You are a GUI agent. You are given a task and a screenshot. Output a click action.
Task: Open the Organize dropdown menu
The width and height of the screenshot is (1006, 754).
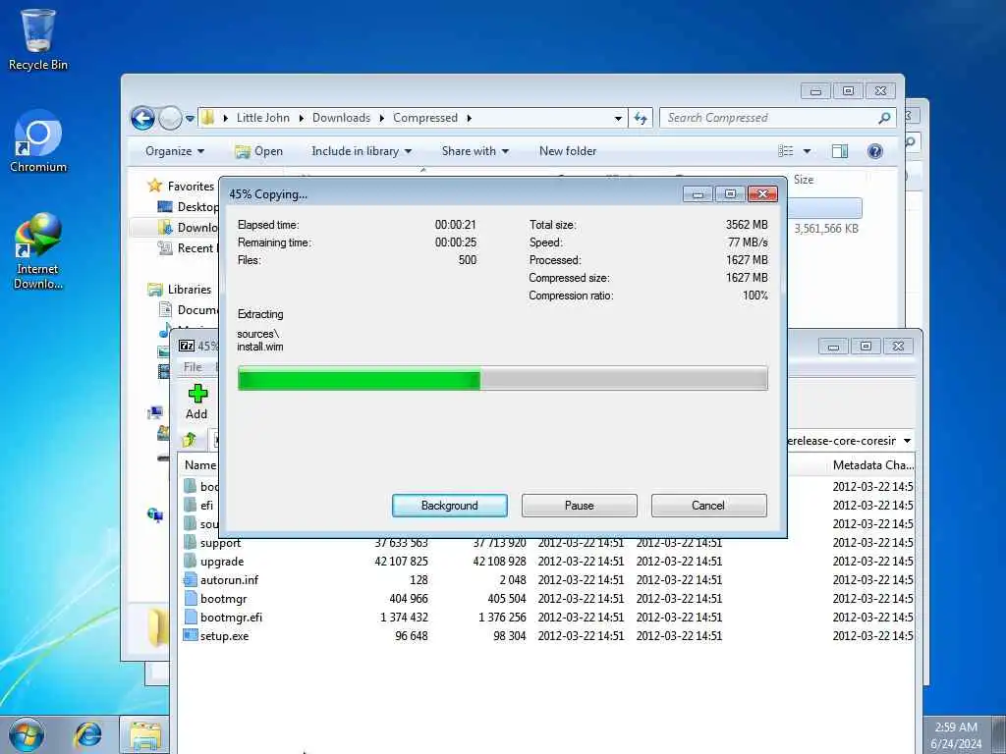point(175,151)
